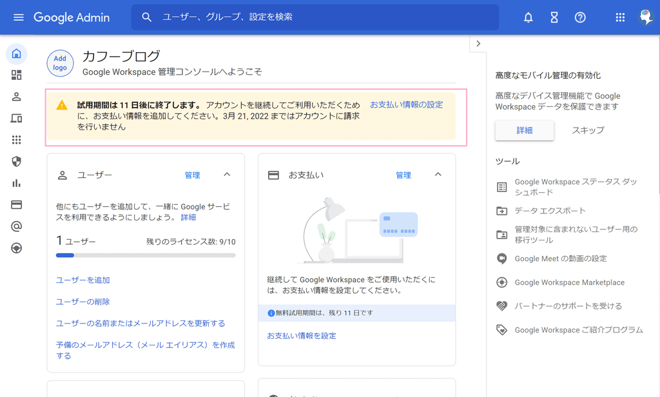The height and width of the screenshot is (397, 660).
Task: Click the お支払い card credit card icon
Action: pyautogui.click(x=273, y=175)
